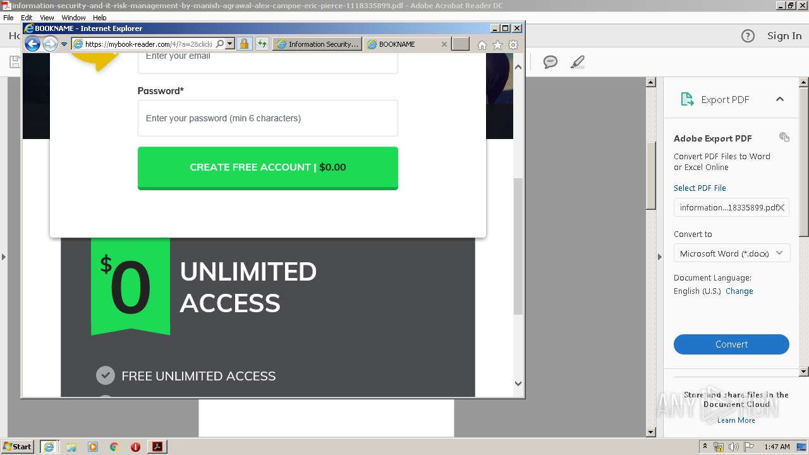Open the Acrobat Window menu
Viewport: 809px width, 455px height.
pyautogui.click(x=73, y=18)
